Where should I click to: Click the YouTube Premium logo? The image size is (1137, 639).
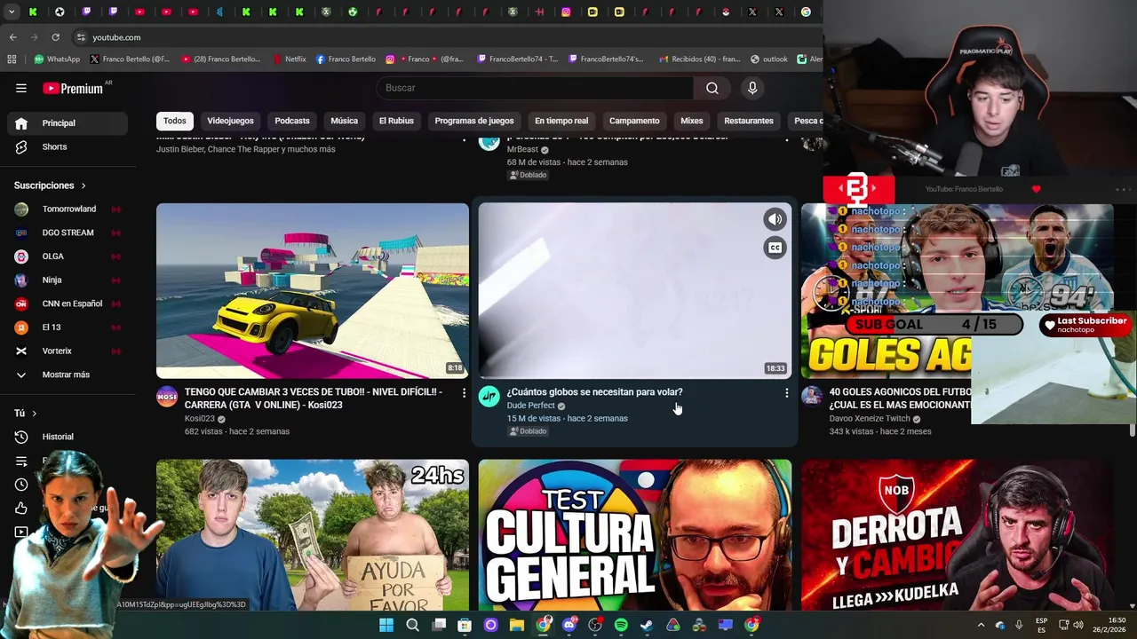coord(73,88)
